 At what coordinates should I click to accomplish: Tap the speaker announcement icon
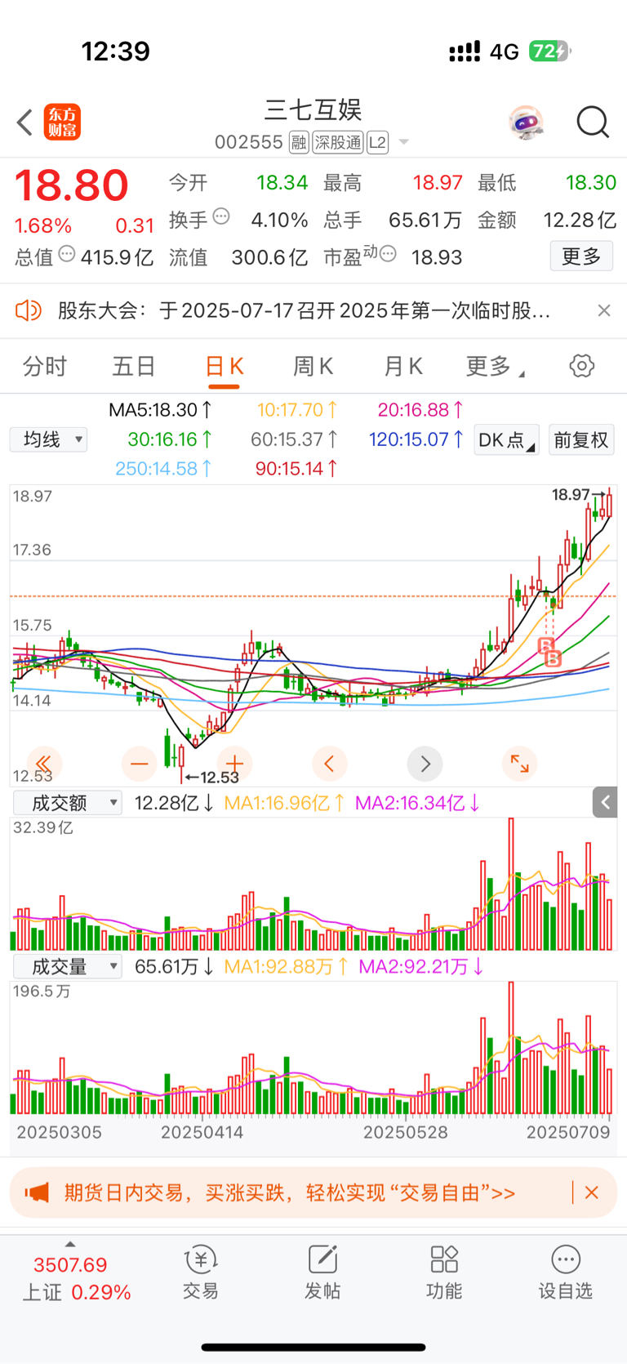pyautogui.click(x=29, y=310)
